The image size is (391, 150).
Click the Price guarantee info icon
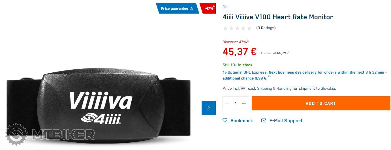click(191, 8)
